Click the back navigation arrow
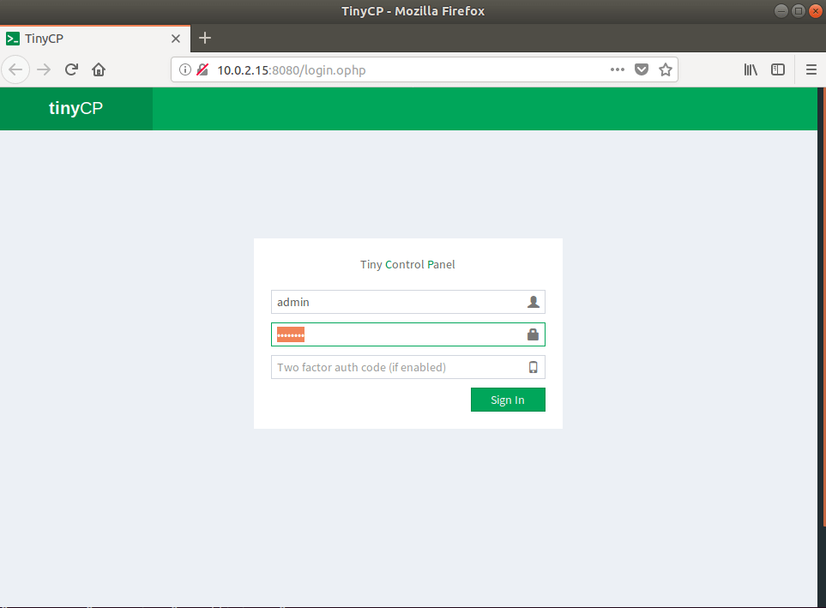Image resolution: width=826 pixels, height=608 pixels. [17, 70]
